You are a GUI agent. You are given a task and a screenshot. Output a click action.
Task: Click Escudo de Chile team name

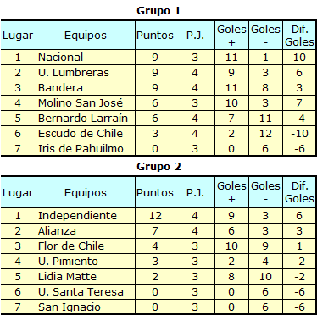coord(81,134)
